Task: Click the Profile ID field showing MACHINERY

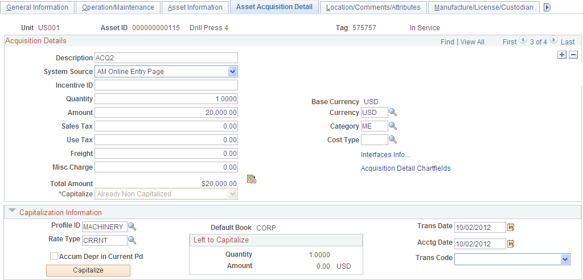Action: (105, 227)
